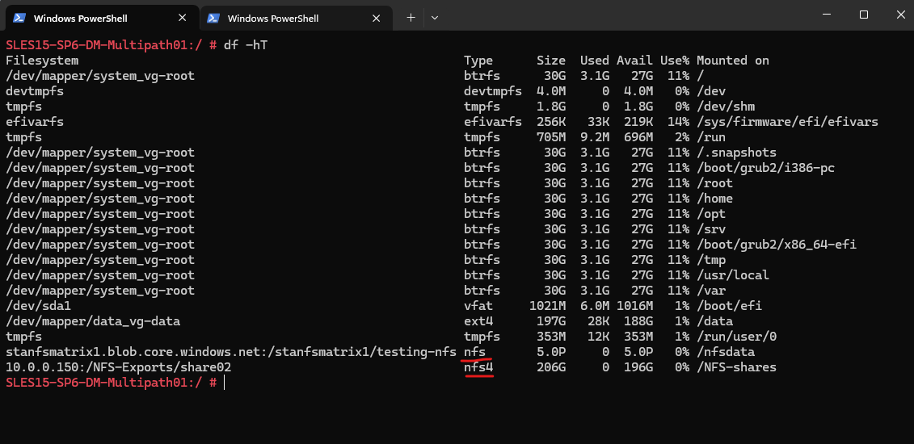The height and width of the screenshot is (444, 914).
Task: Click the first tab's PowerShell icon
Action: pyautogui.click(x=19, y=18)
